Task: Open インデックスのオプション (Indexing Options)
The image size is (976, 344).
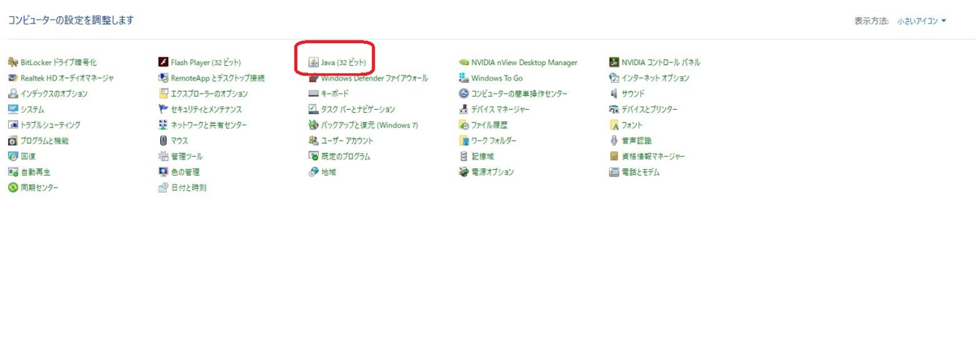Action: tap(47, 94)
